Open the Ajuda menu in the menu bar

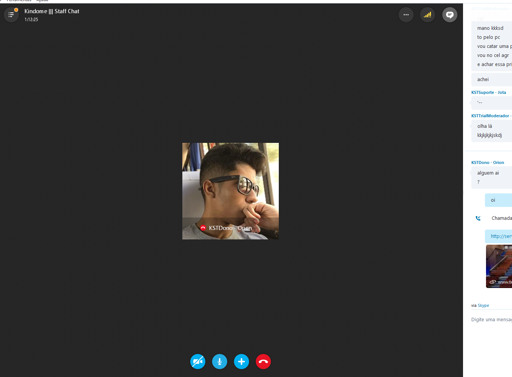pyautogui.click(x=42, y=1)
